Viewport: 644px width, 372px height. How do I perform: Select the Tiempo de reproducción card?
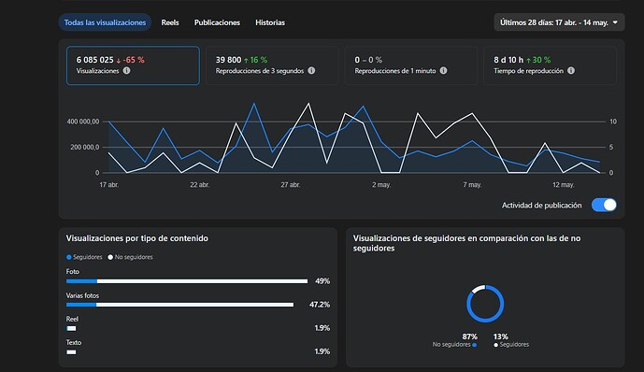pos(550,65)
